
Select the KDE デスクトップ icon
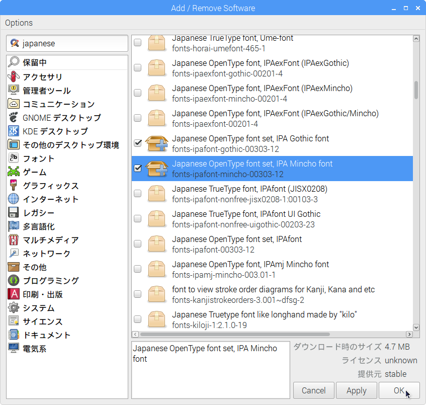tap(14, 131)
